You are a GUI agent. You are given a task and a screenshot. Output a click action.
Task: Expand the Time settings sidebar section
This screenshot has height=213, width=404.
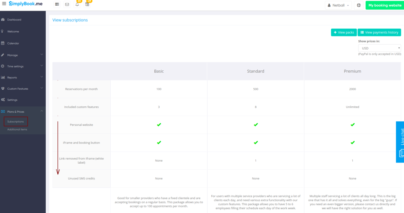[23, 66]
